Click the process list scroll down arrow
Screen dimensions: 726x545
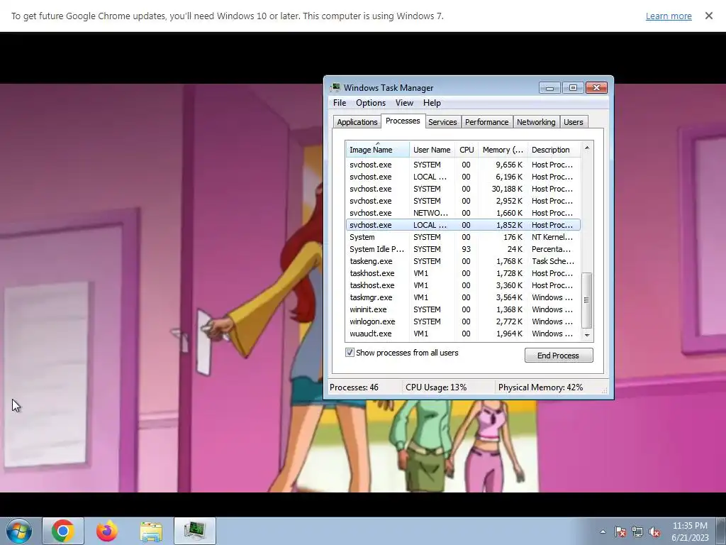(x=587, y=335)
